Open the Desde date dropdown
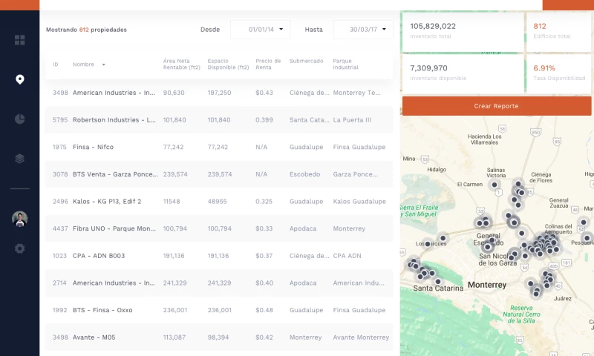Viewport: 594px width, 356px height. click(260, 30)
